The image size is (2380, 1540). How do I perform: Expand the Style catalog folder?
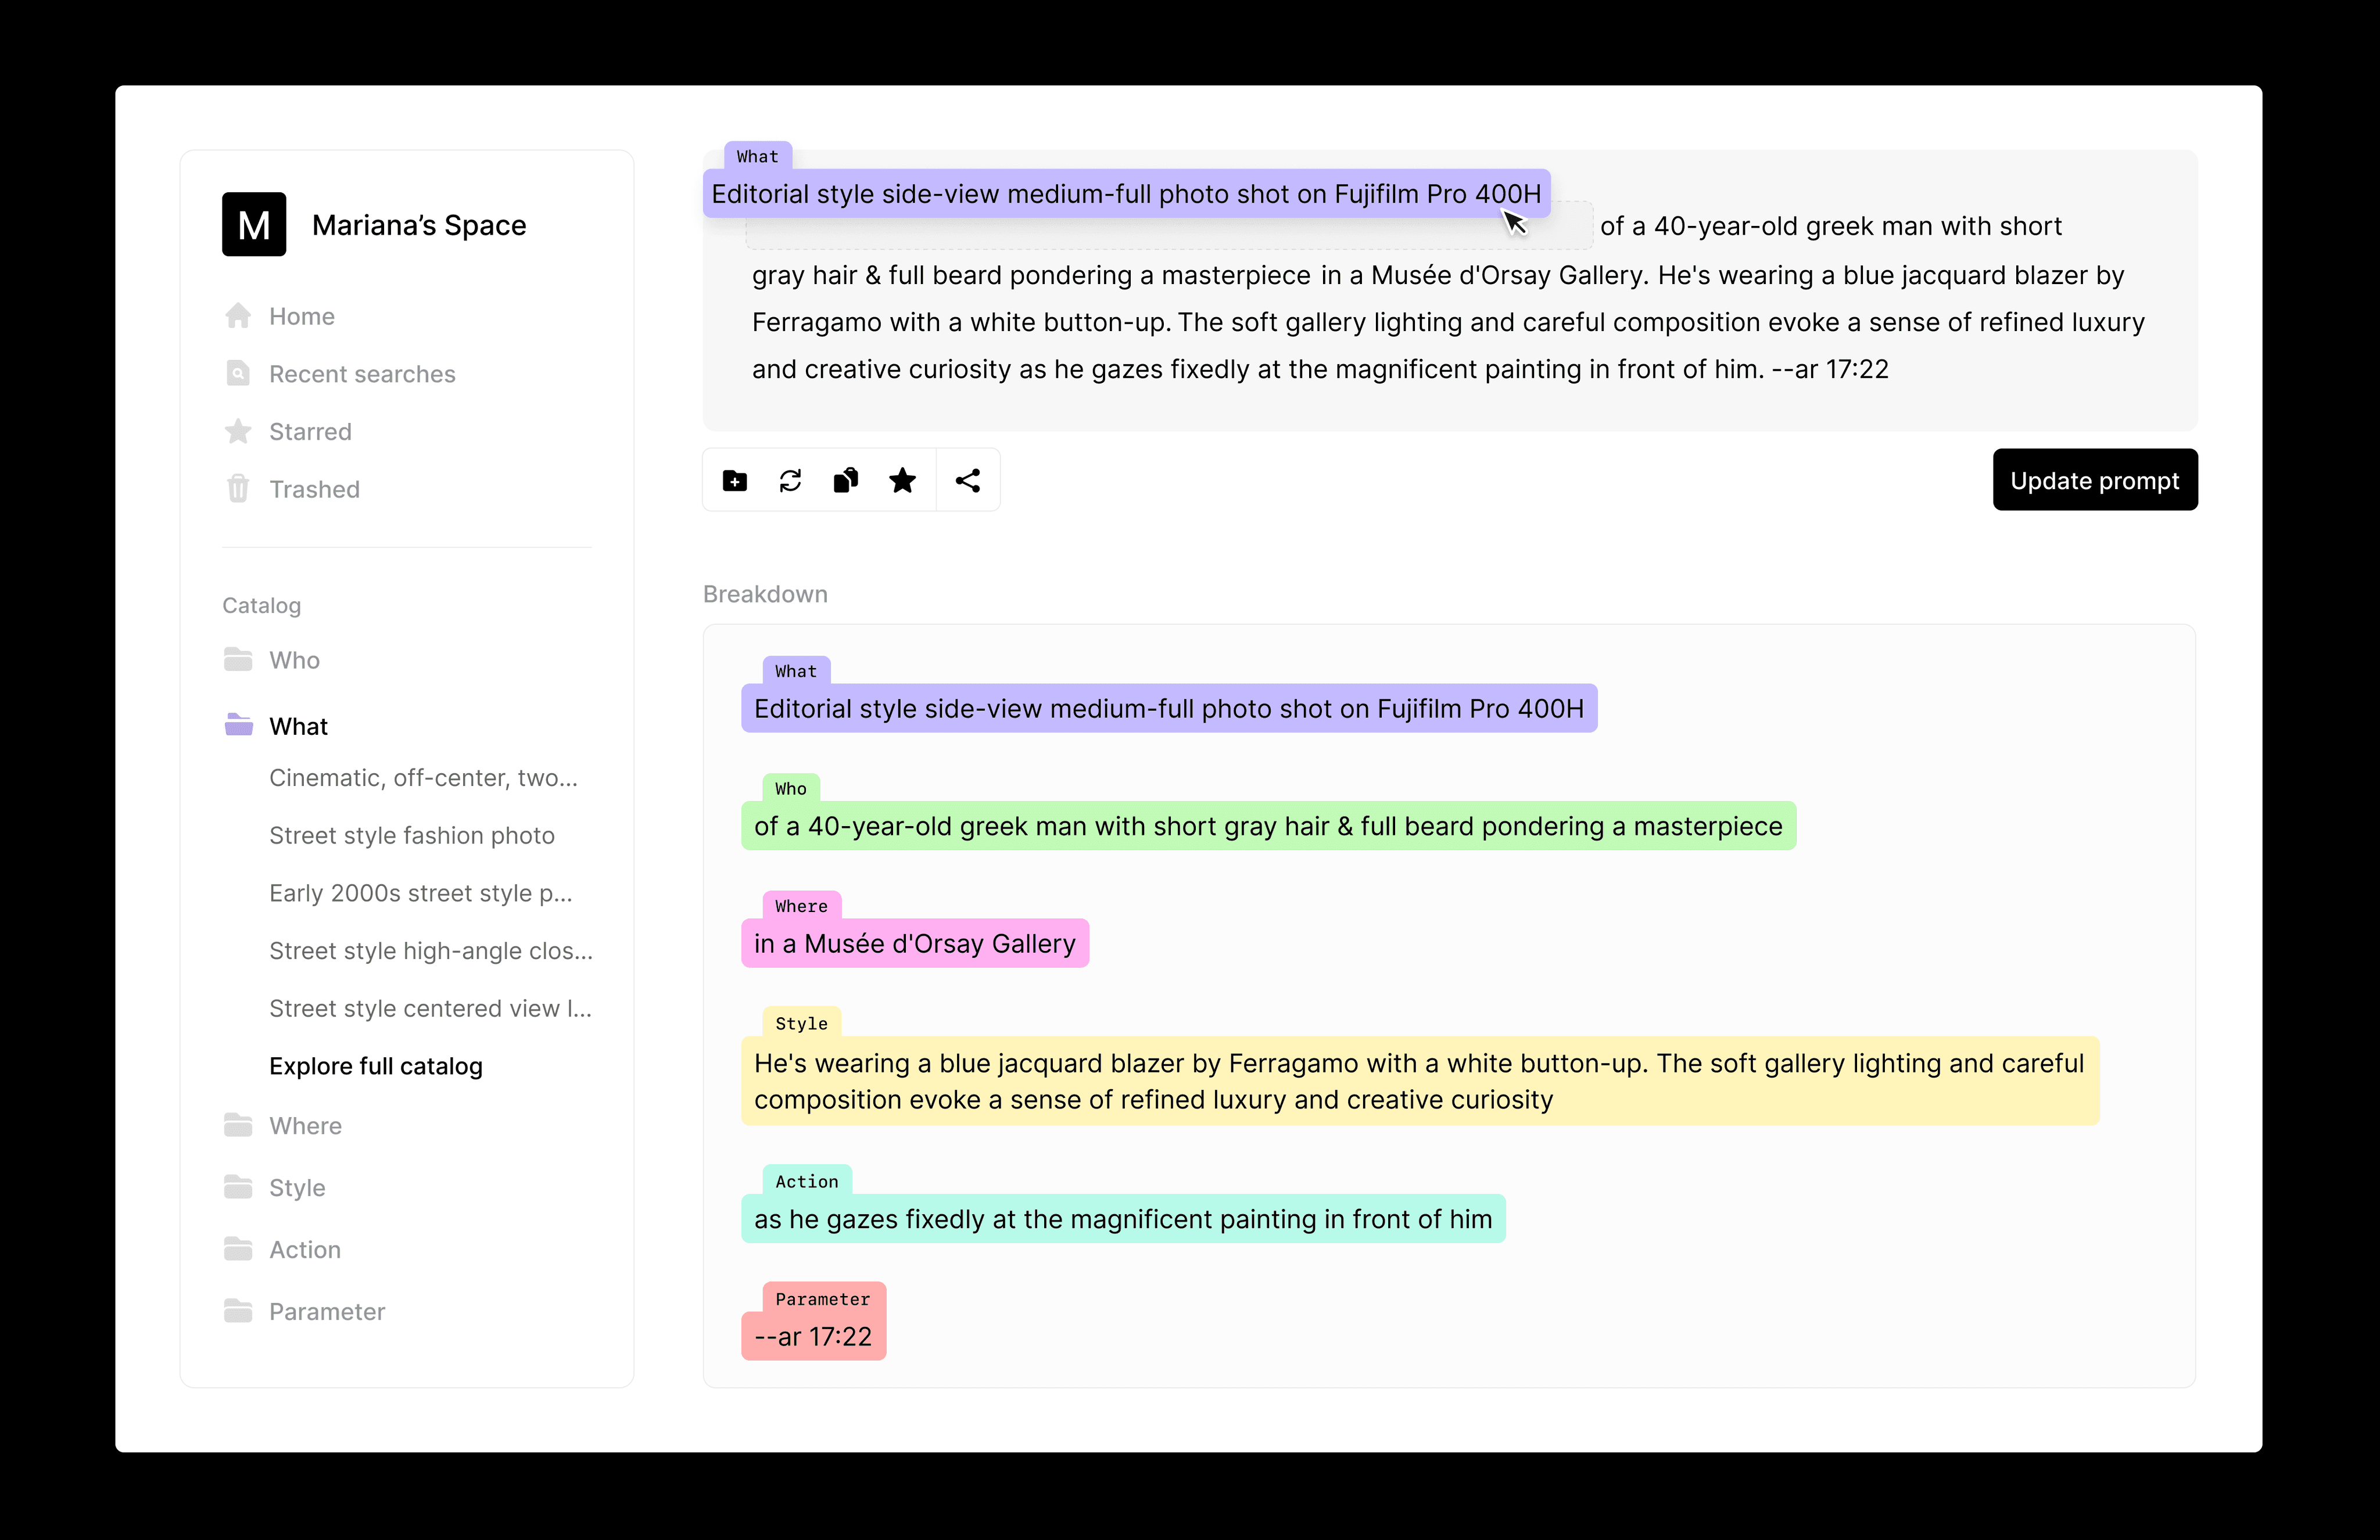(x=296, y=1188)
